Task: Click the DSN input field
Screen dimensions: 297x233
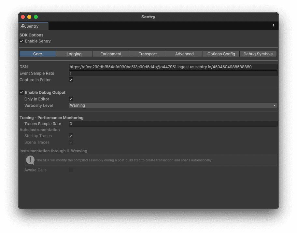Action: pyautogui.click(x=173, y=67)
